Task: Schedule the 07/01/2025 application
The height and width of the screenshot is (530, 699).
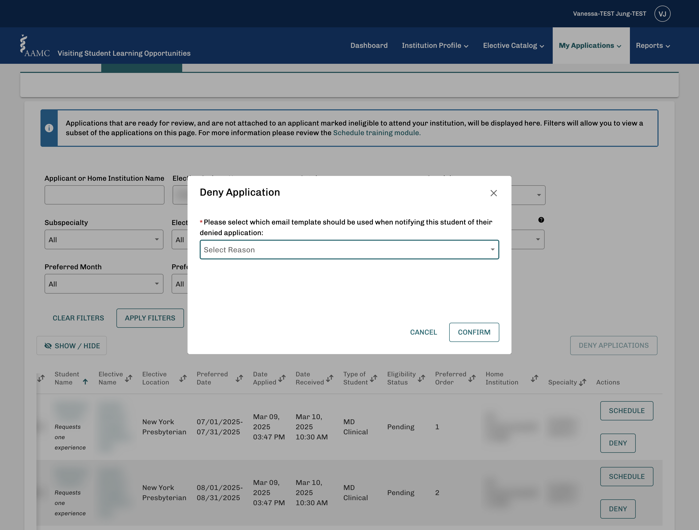Action: 627,411
